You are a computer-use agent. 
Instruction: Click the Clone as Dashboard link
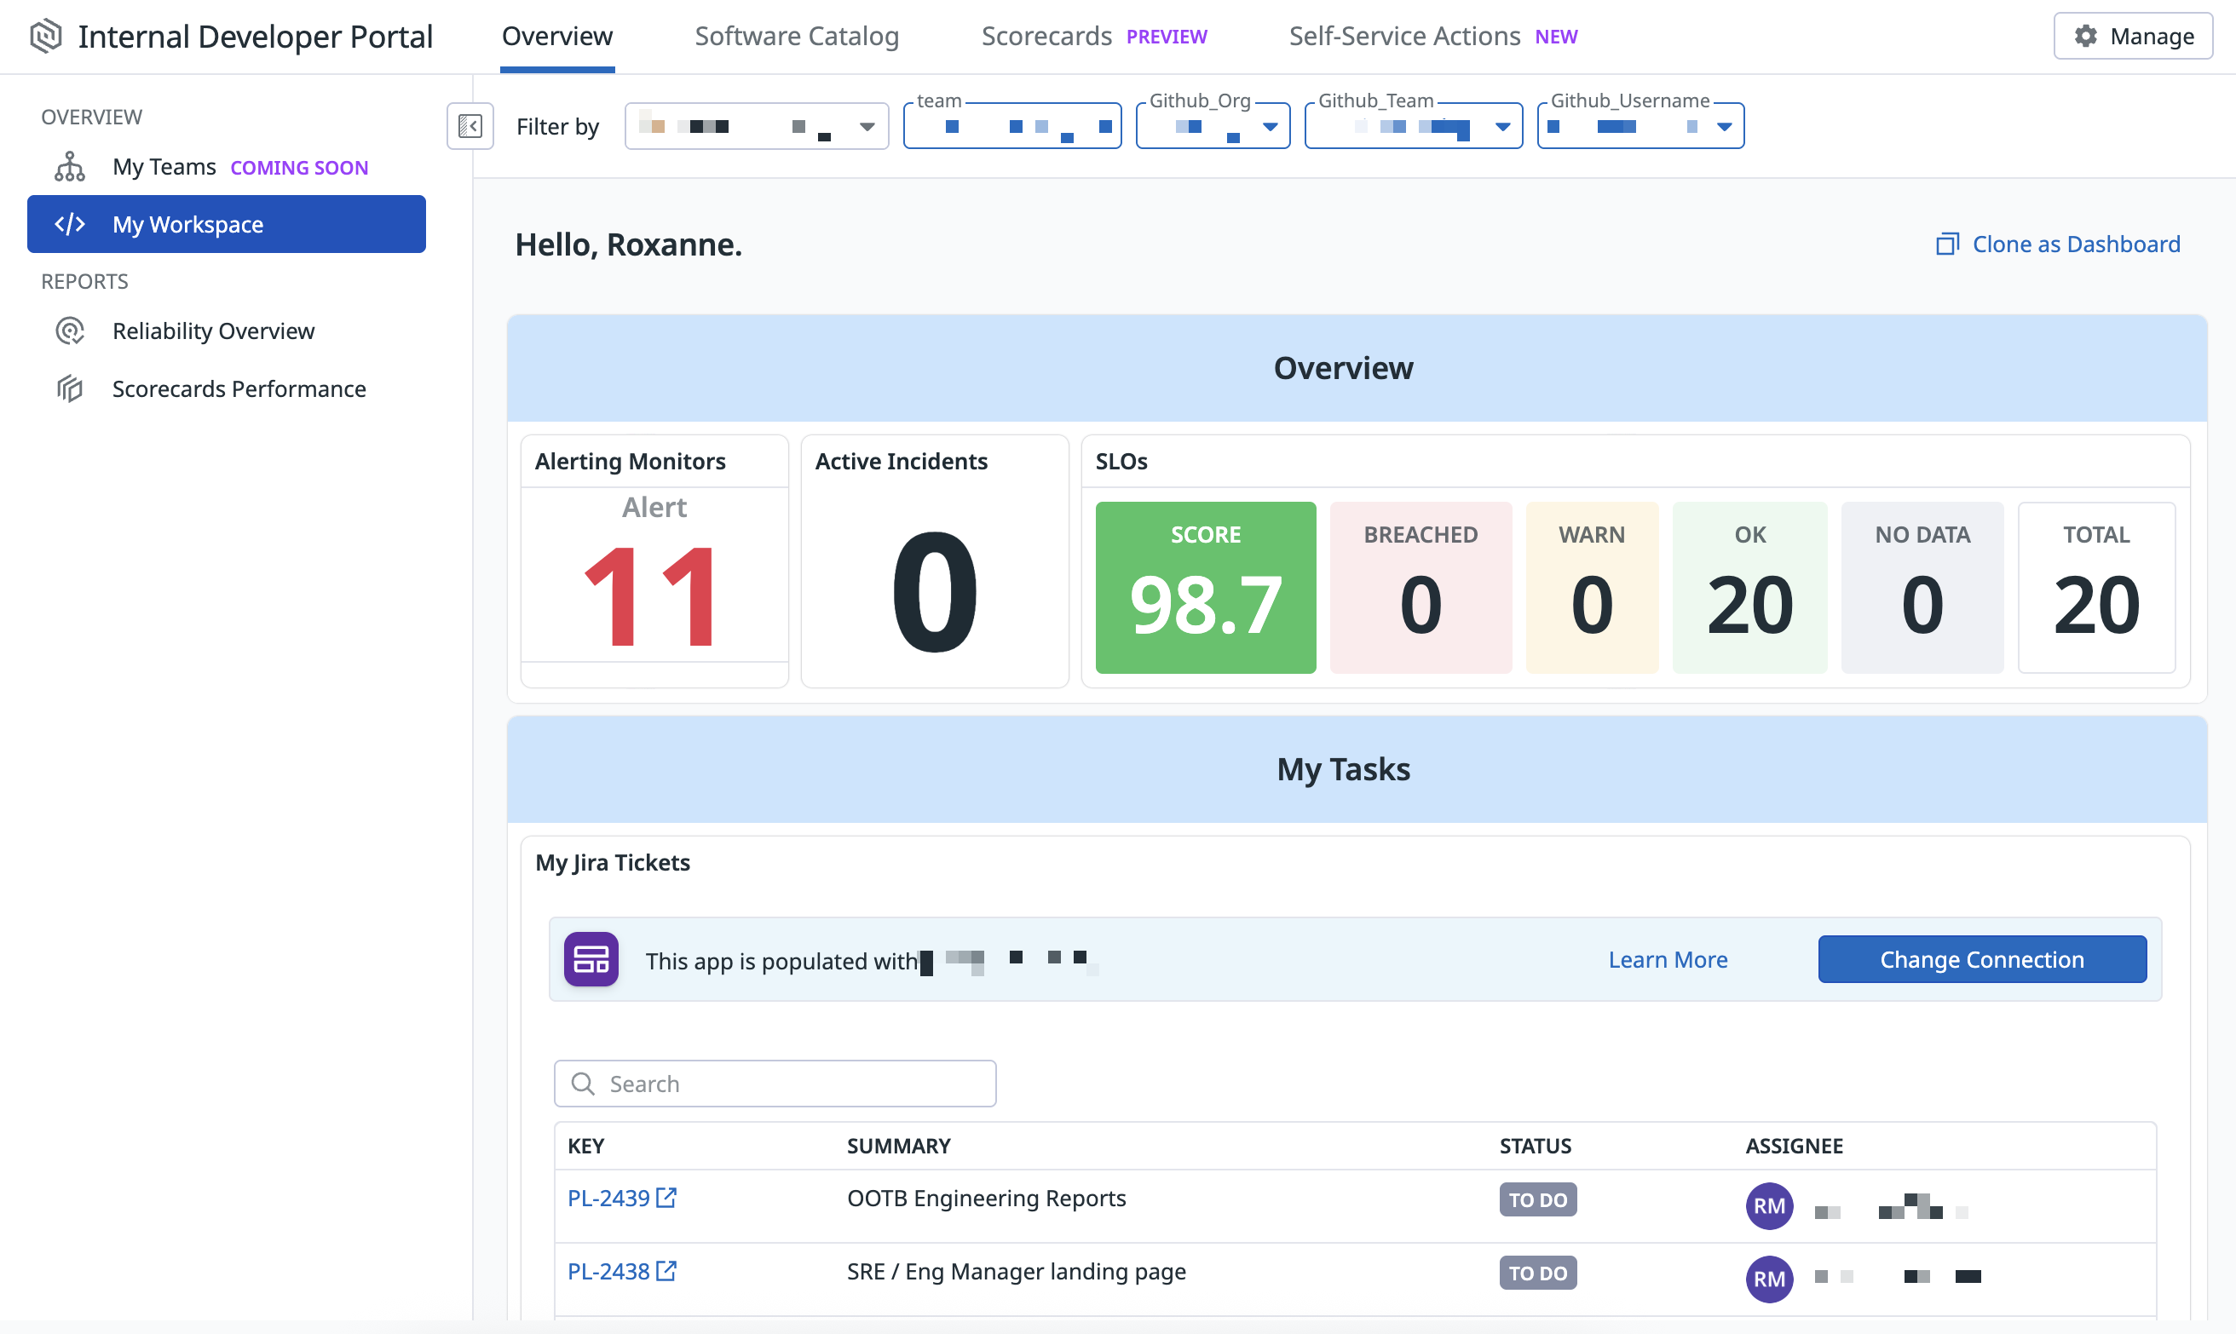[2057, 244]
